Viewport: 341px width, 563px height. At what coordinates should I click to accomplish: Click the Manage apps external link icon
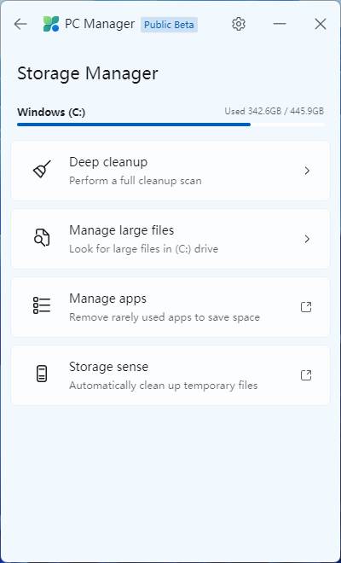(x=306, y=307)
